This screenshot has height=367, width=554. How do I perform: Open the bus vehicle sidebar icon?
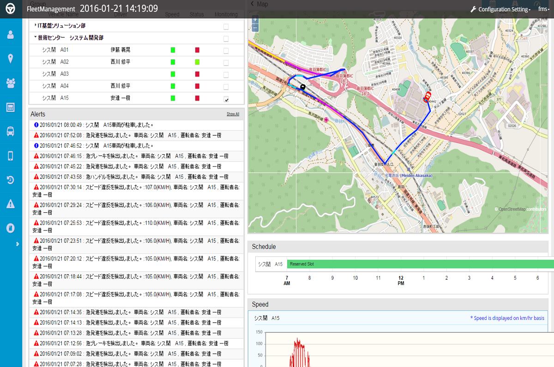(11, 132)
